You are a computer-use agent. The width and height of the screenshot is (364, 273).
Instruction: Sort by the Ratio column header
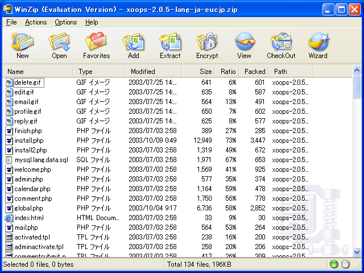click(x=227, y=72)
